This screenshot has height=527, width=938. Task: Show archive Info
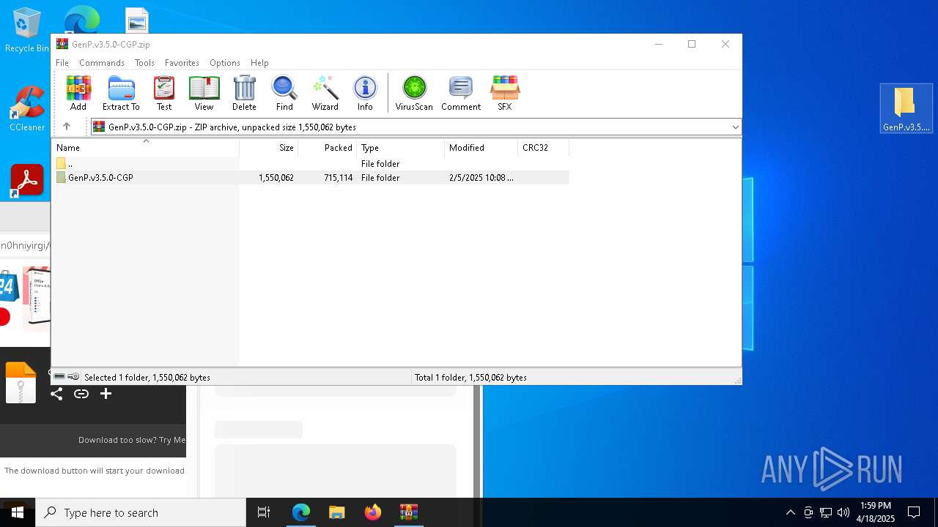[x=365, y=93]
